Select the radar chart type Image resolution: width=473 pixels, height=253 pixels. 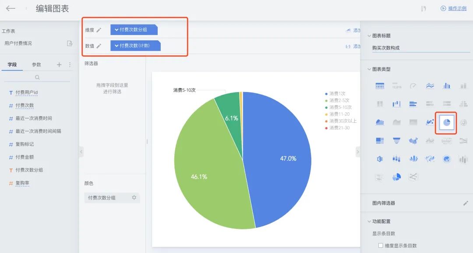point(380,159)
